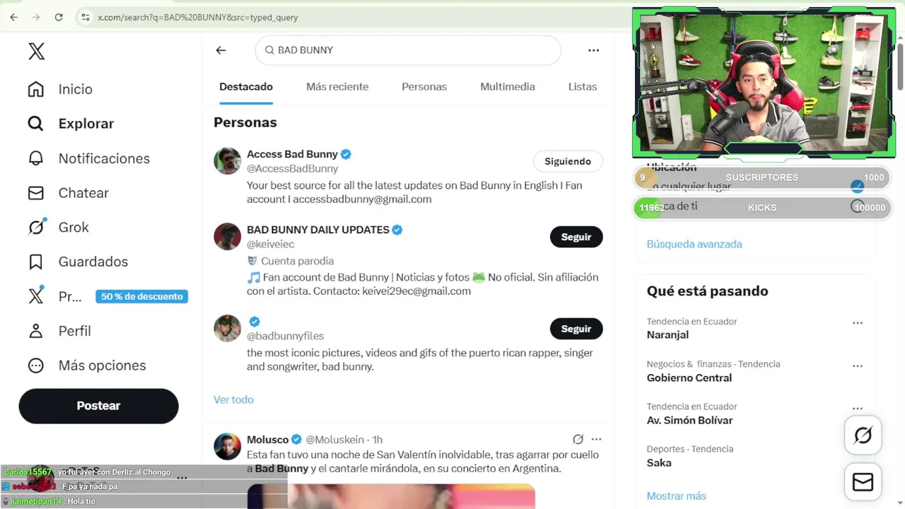Viewport: 905px width, 509px height.
Task: Open Notificaciones bell icon in sidebar
Action: tap(35, 158)
